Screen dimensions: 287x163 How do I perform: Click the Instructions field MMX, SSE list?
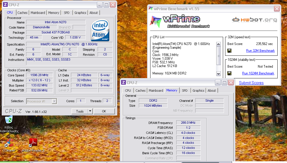pos(69,61)
